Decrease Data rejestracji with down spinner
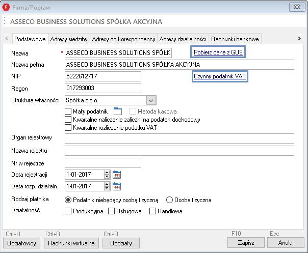 [107, 177]
